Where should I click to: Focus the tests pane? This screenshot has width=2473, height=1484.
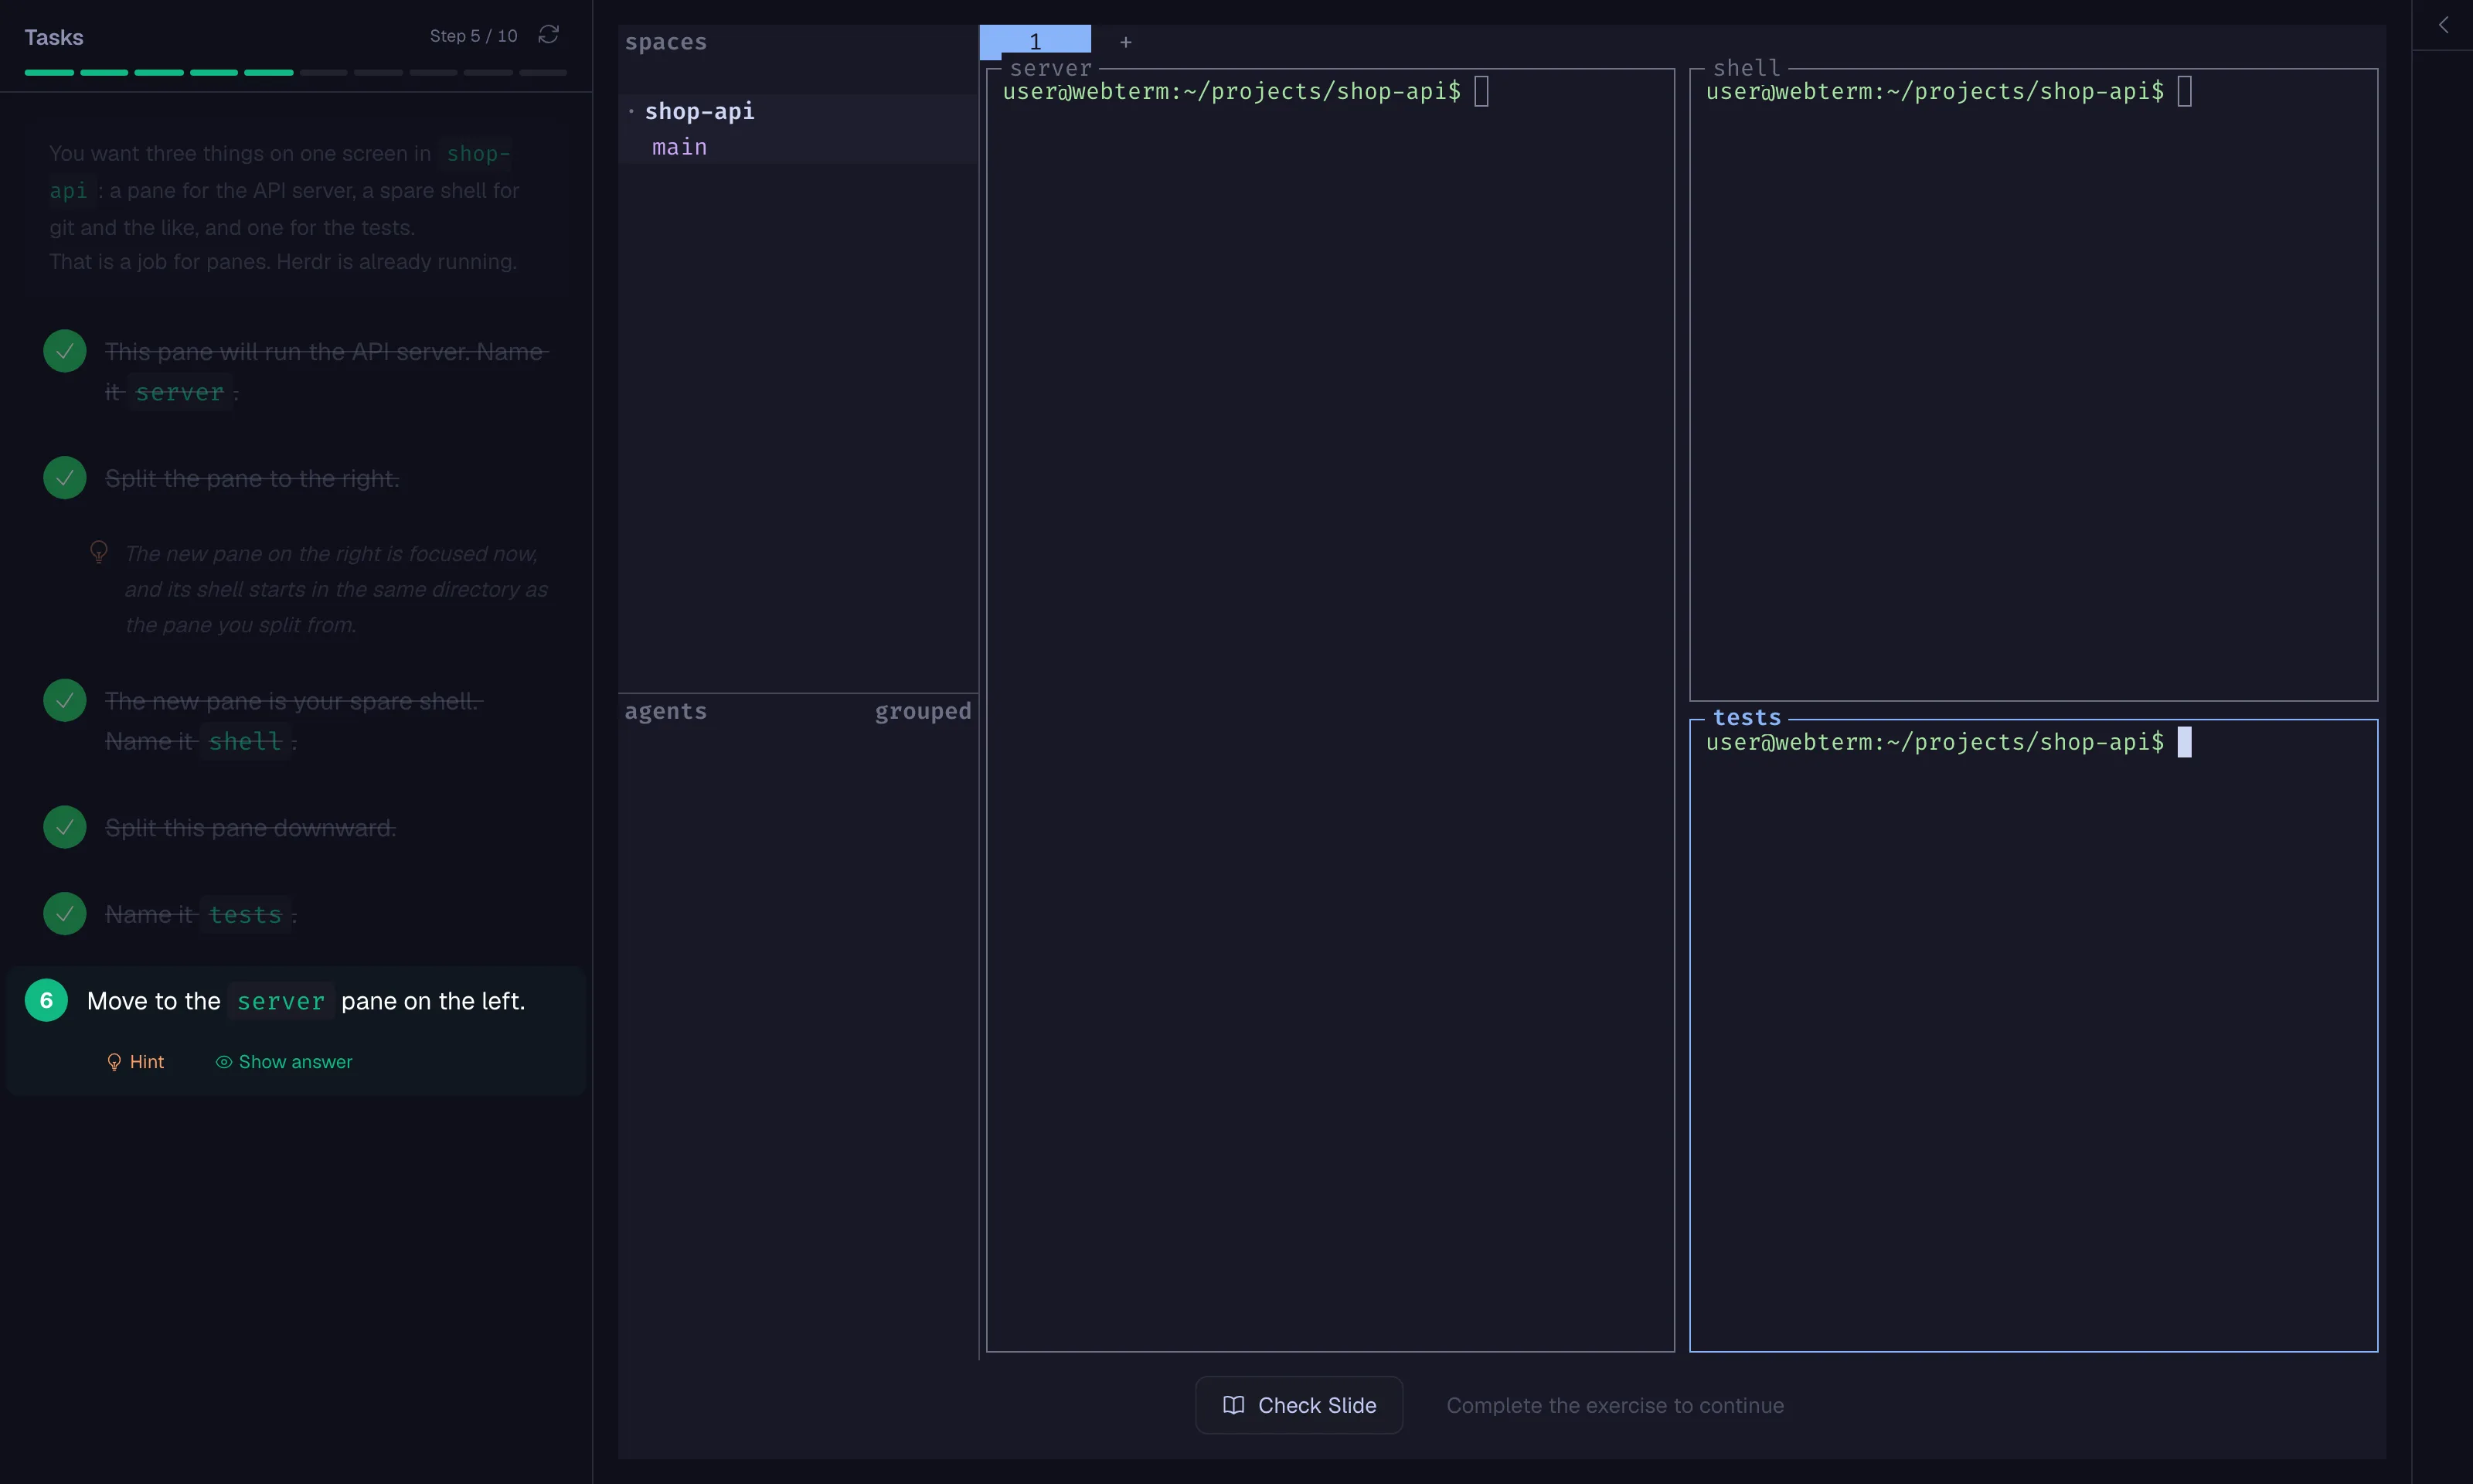[x=2033, y=1035]
